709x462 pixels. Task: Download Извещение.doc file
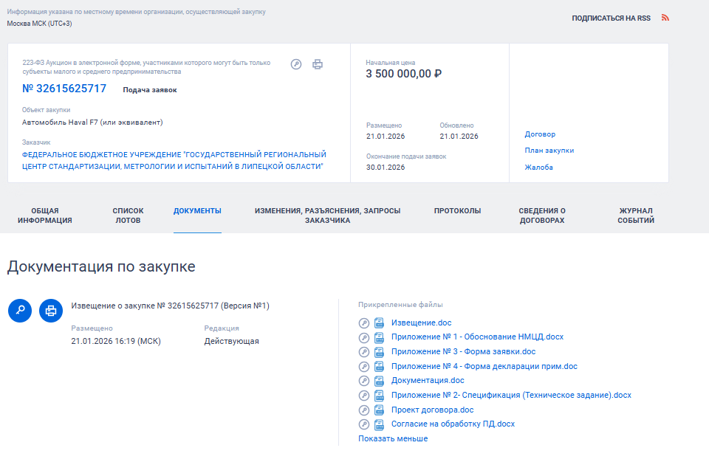coord(421,323)
